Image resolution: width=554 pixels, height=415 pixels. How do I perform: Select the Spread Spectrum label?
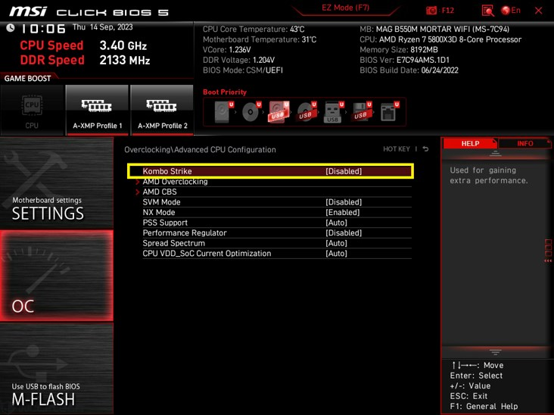[173, 243]
